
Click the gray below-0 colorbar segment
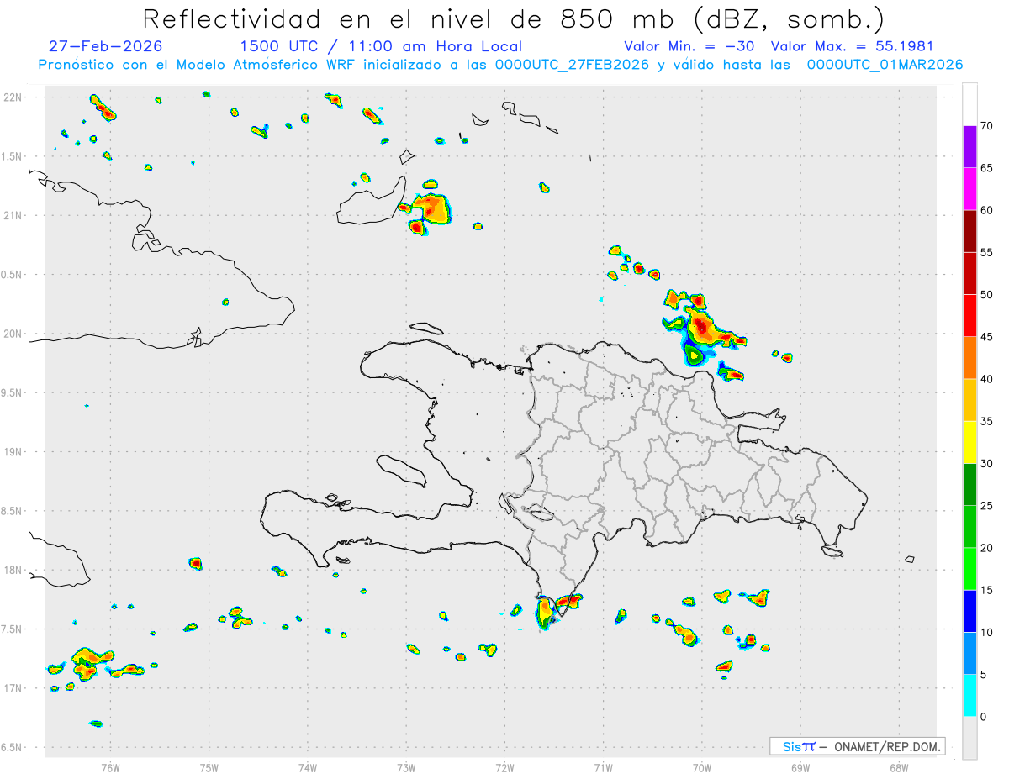pyautogui.click(x=969, y=738)
